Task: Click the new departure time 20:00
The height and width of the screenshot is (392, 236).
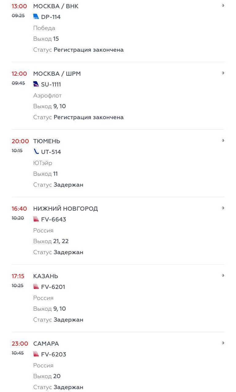Action: pyautogui.click(x=20, y=141)
